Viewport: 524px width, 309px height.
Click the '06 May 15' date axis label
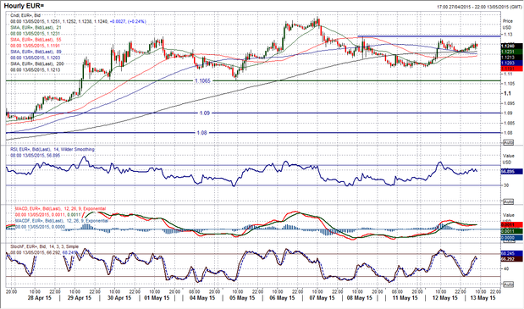pyautogui.click(x=282, y=298)
